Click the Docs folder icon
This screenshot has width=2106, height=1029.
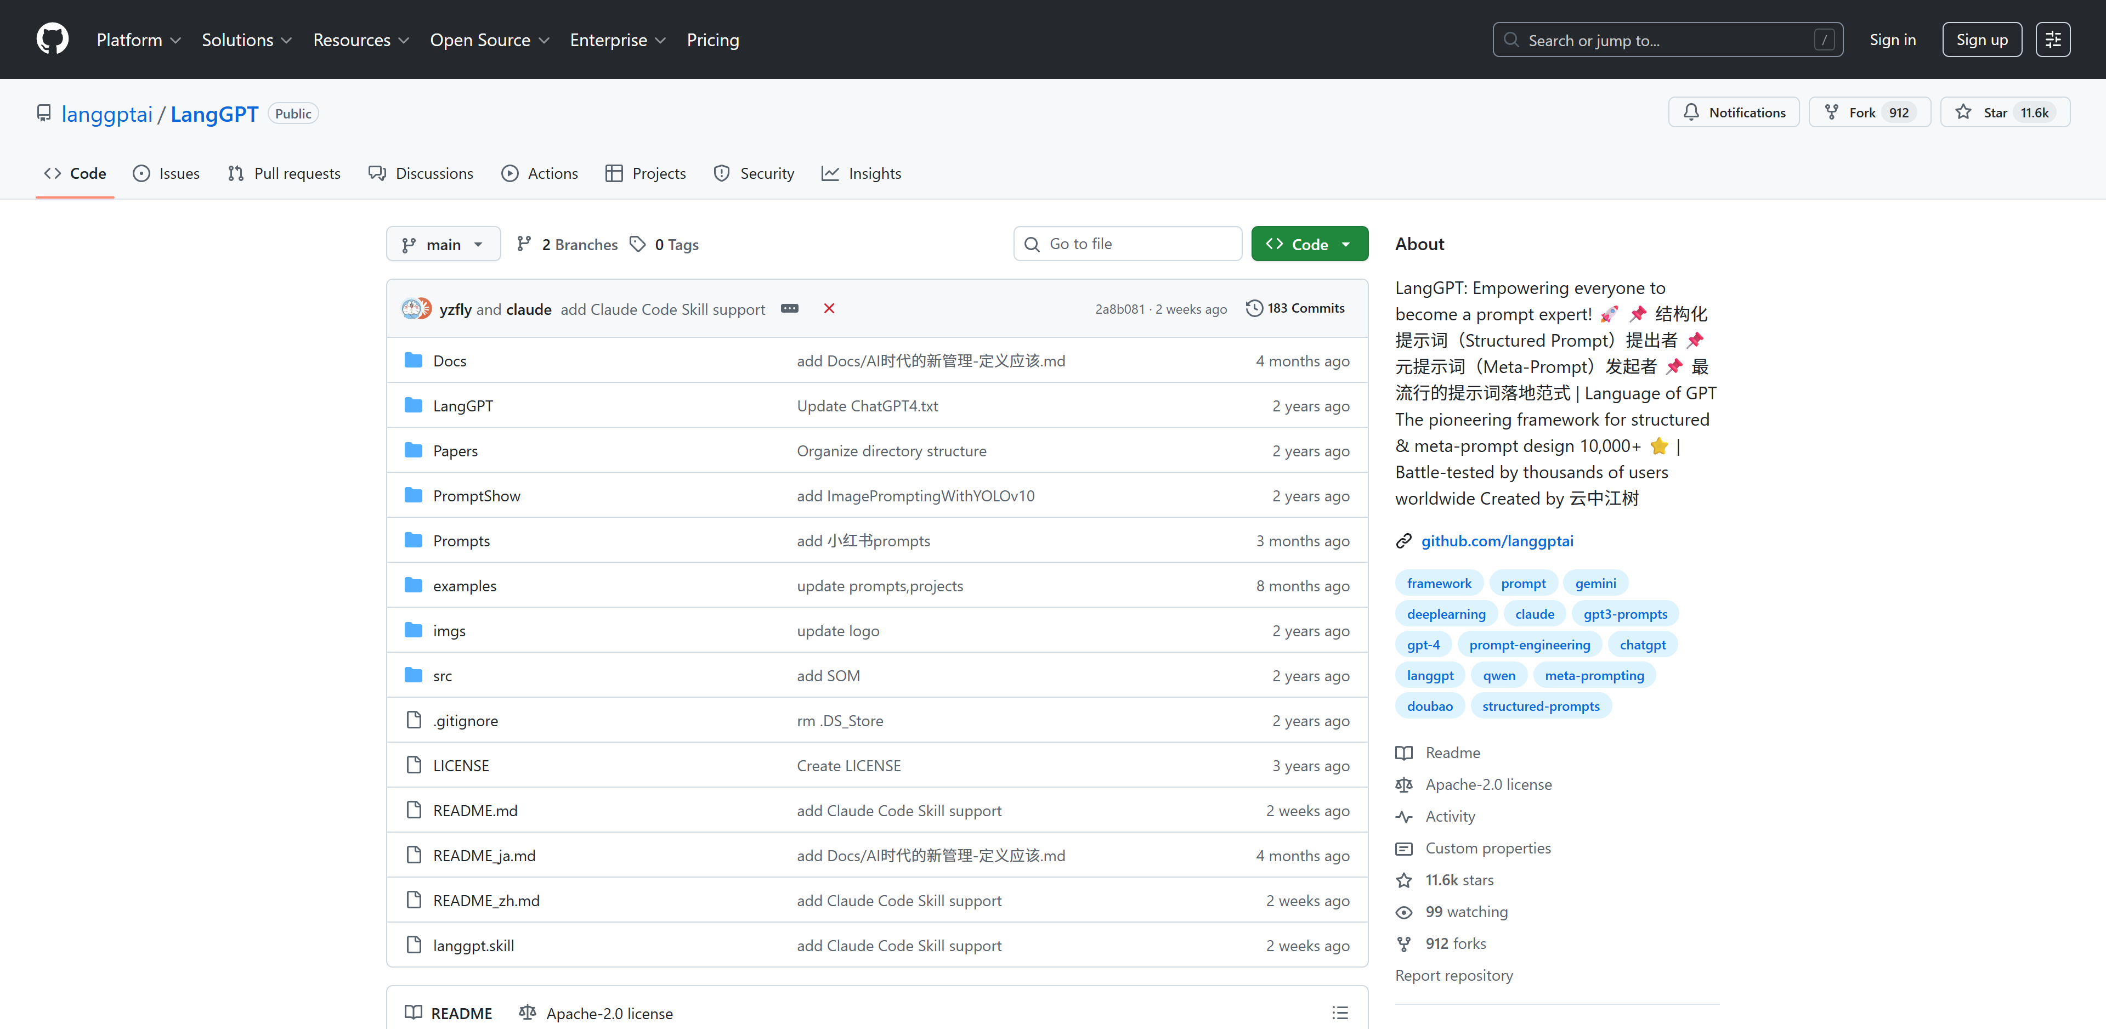[x=414, y=361]
